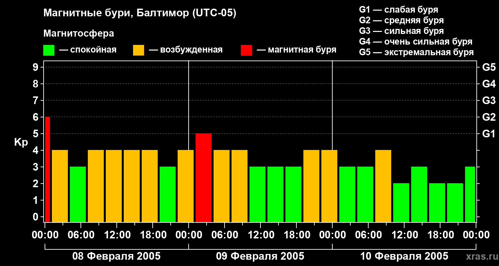Click the rightmost green bar on the chart
The image size is (499, 266).
click(x=470, y=194)
